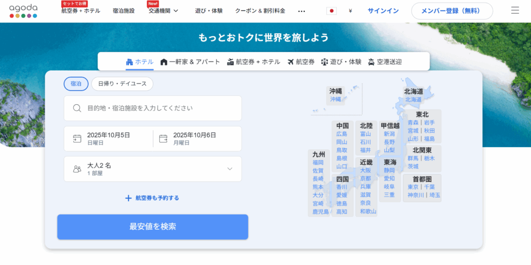Click the Agoda logo
The image size is (531, 265).
[x=23, y=10]
